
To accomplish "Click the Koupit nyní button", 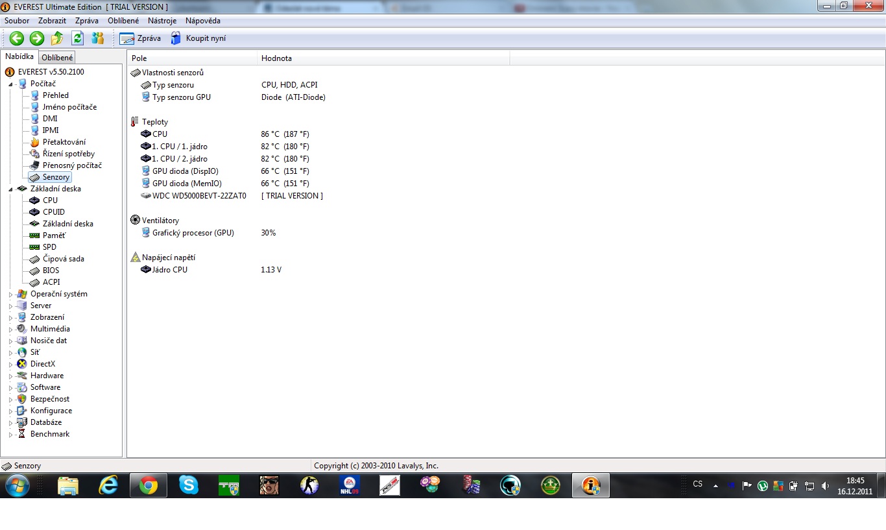I will [x=198, y=38].
